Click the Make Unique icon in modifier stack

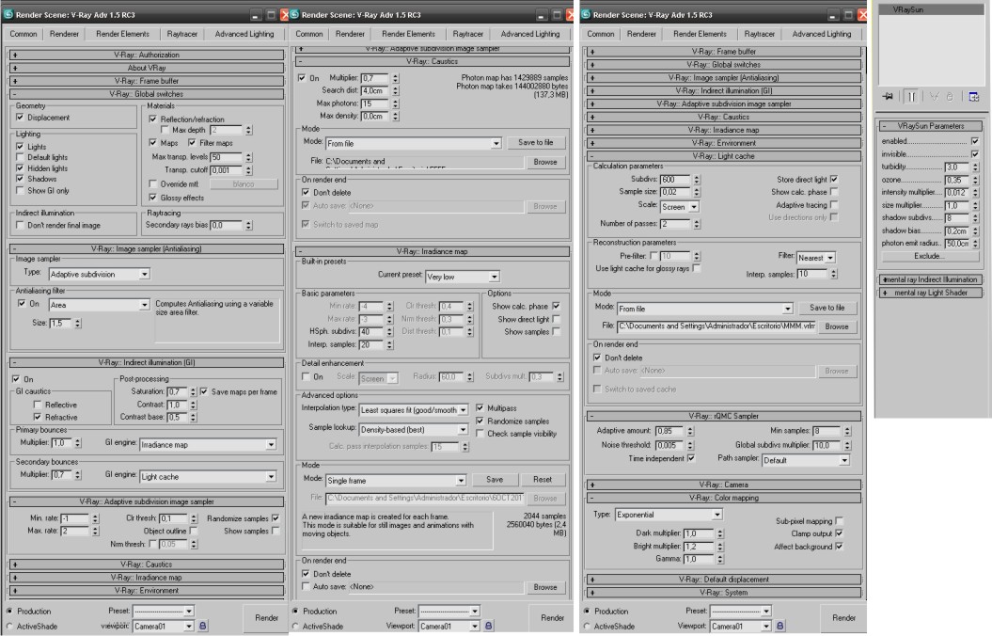point(934,96)
